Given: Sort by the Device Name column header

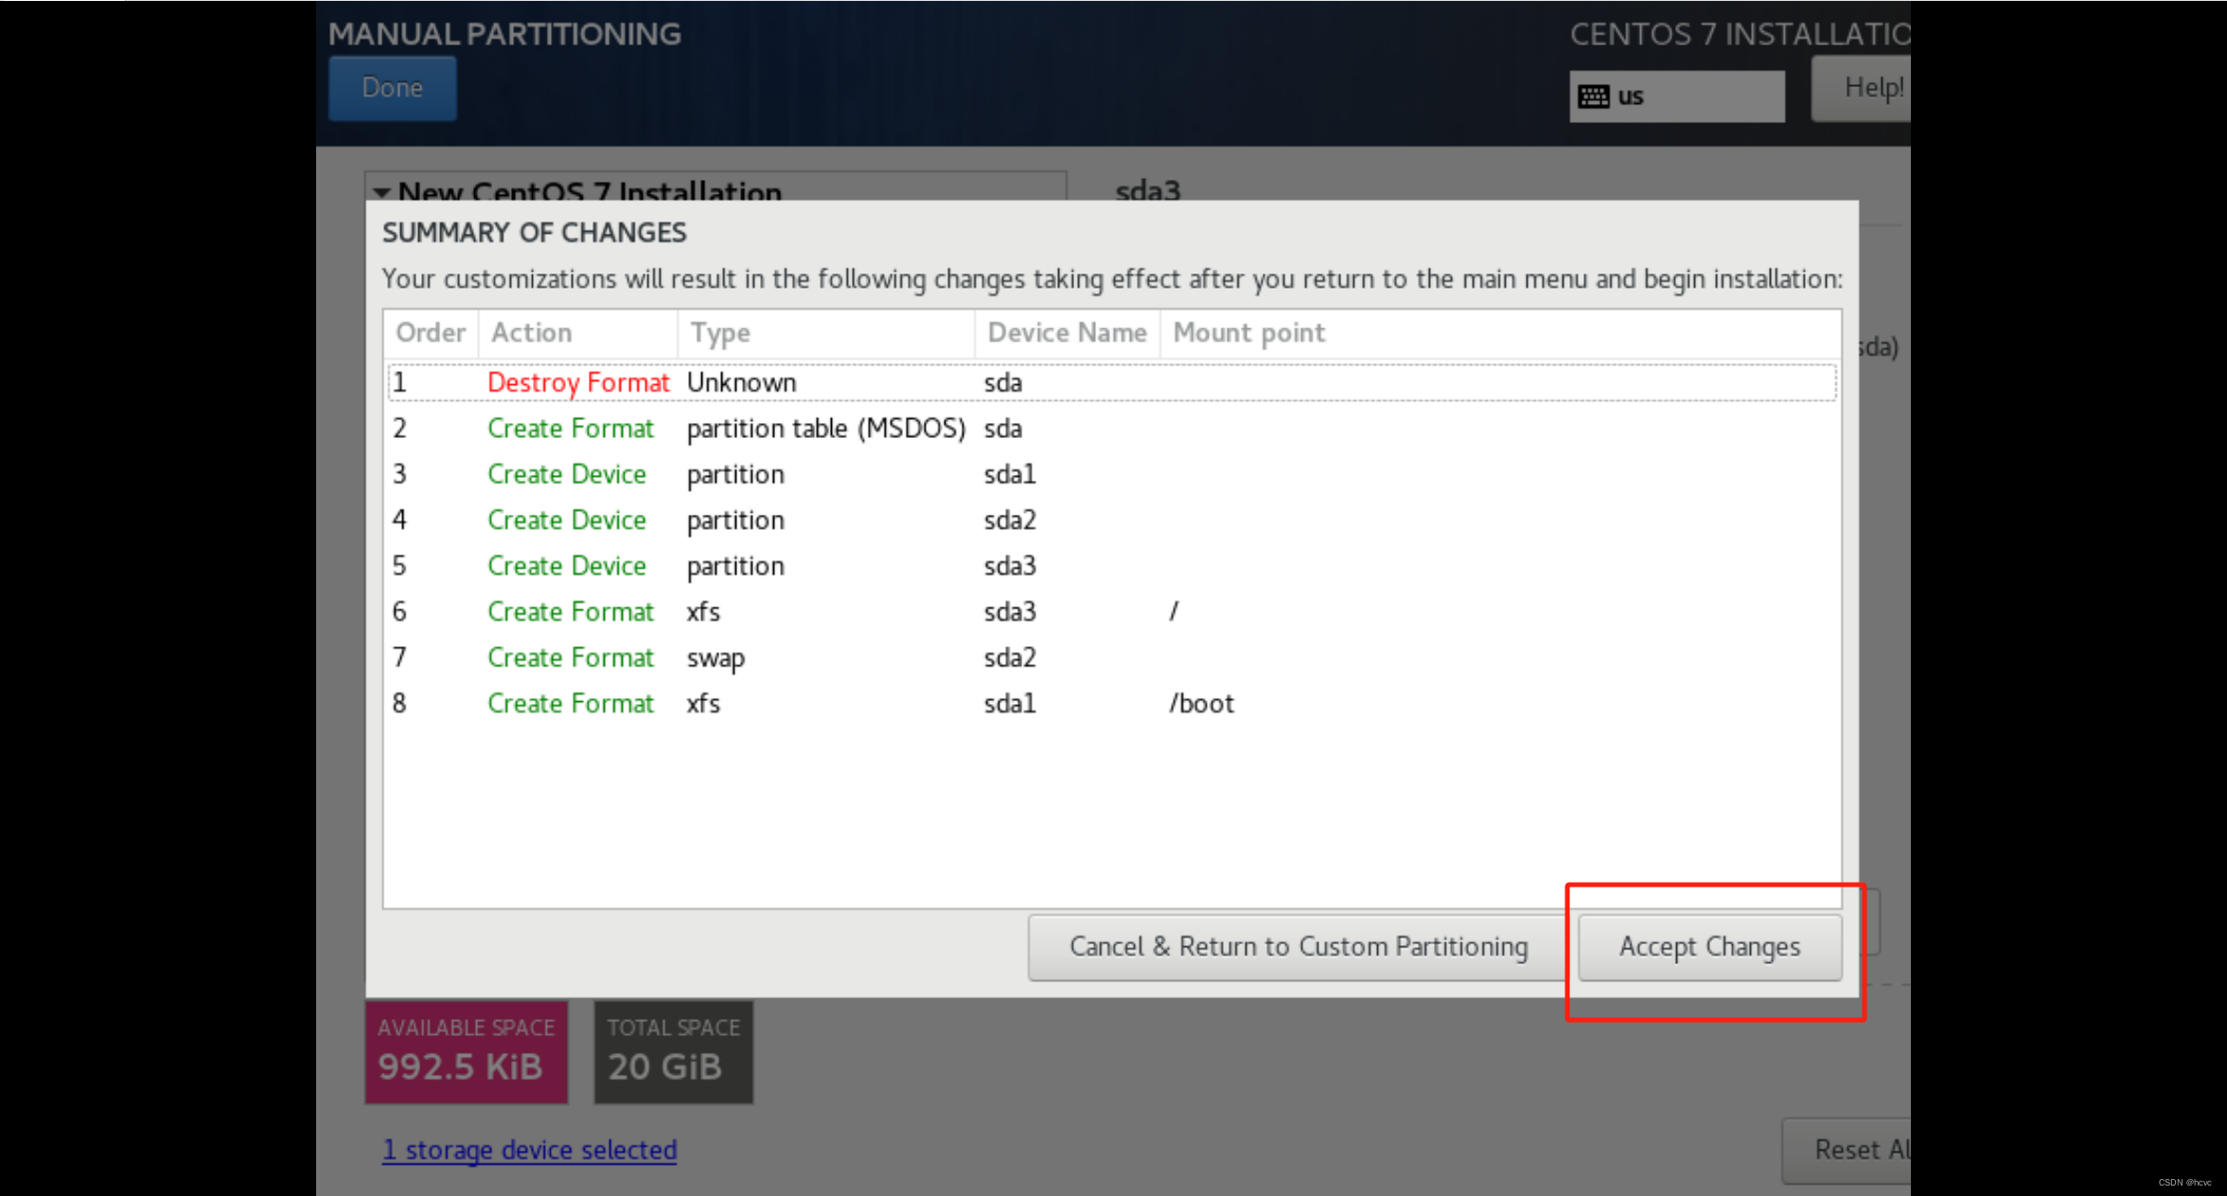Looking at the screenshot, I should [1068, 333].
